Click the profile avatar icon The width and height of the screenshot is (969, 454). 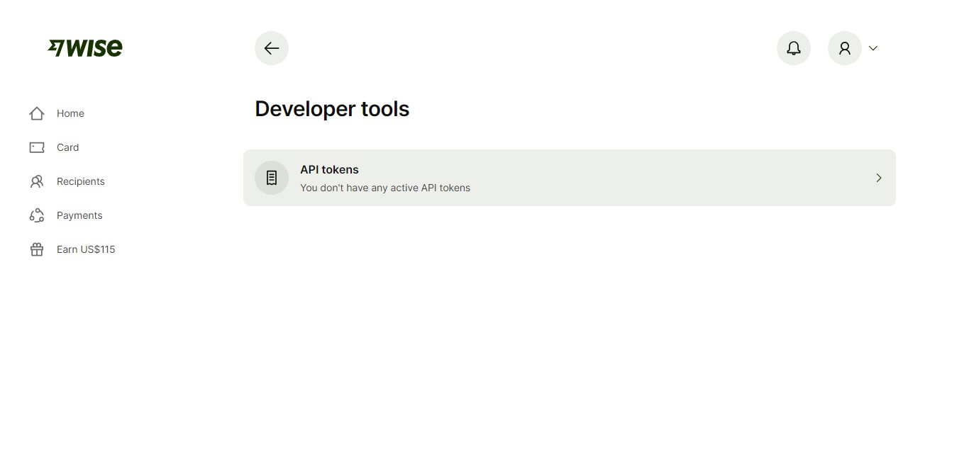844,48
